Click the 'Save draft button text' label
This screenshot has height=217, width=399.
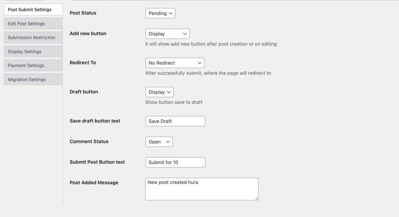(x=95, y=121)
